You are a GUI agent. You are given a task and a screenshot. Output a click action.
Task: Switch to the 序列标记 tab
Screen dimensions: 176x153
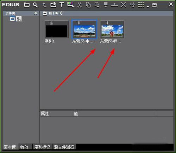[42, 147]
